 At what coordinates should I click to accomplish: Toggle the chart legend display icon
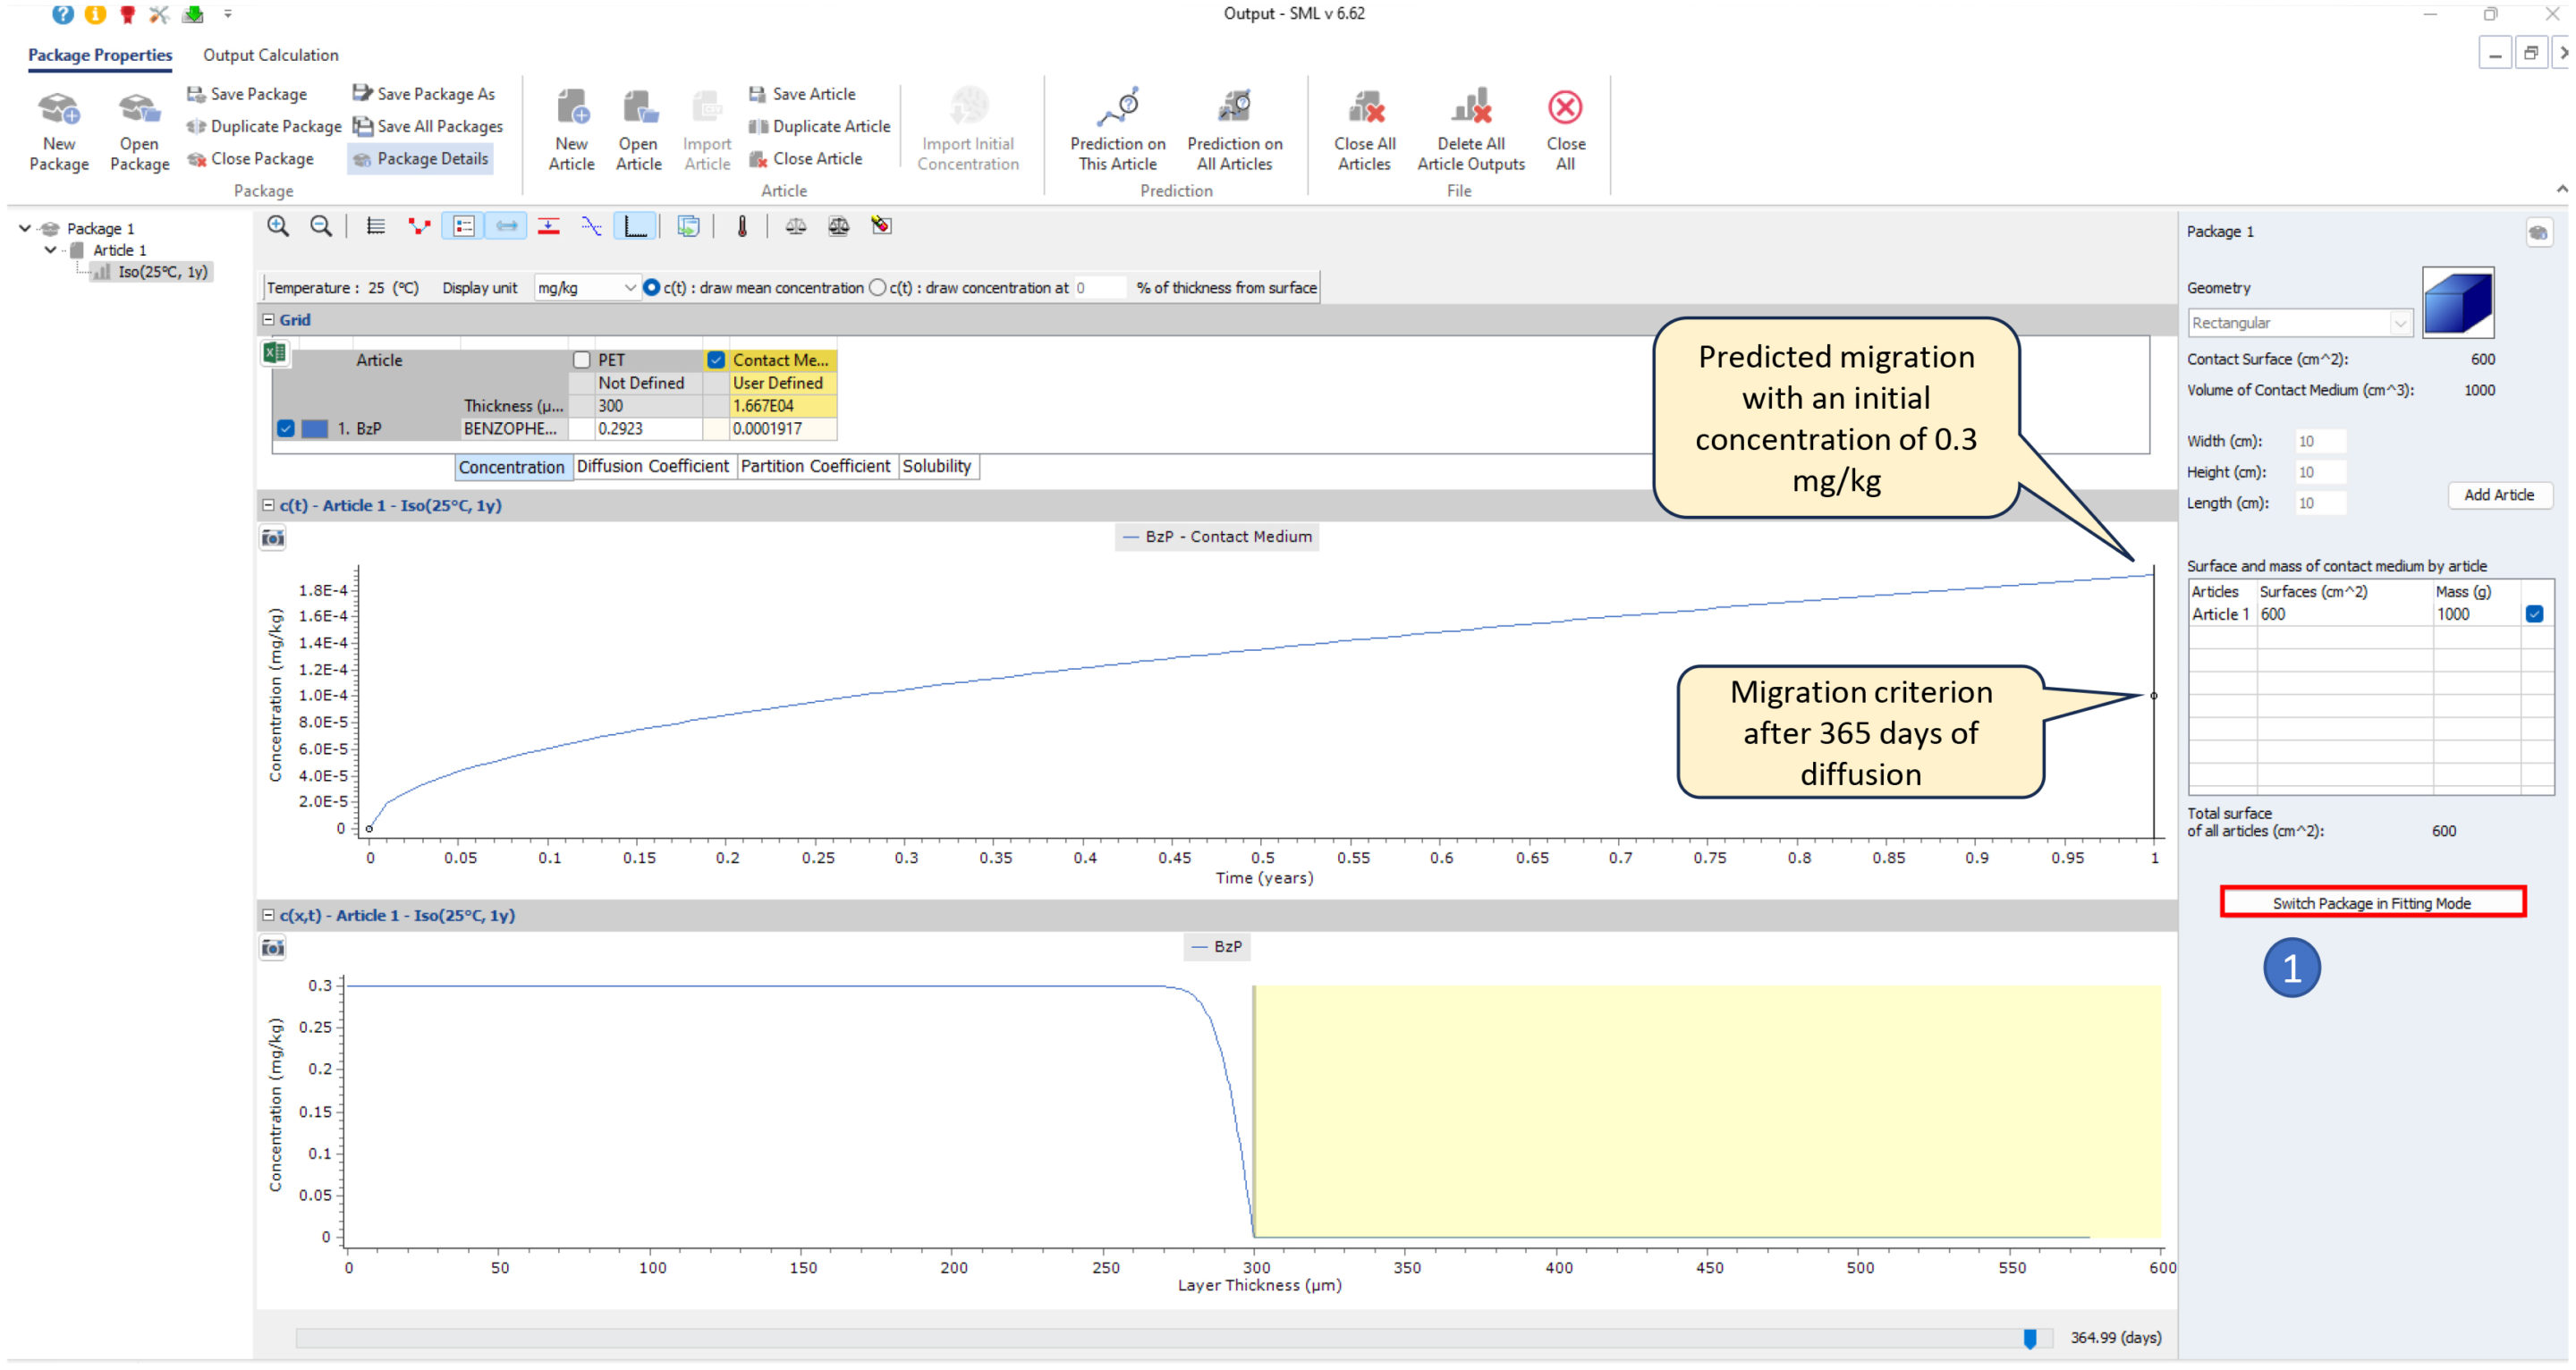464,226
